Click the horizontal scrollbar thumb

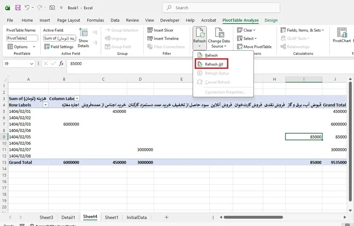pos(253,217)
